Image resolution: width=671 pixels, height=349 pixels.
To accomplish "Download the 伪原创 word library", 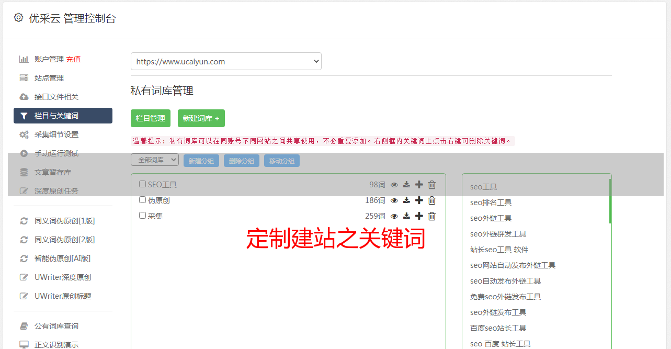I will tap(406, 200).
